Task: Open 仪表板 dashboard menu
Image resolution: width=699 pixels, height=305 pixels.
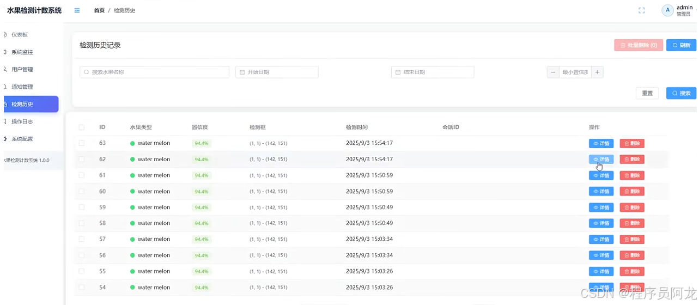Action: pos(20,34)
